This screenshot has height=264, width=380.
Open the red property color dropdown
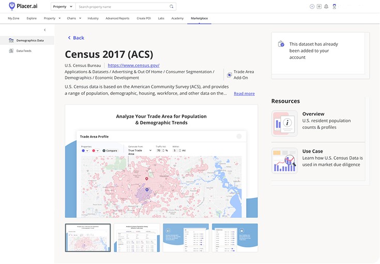pyautogui.click(x=96, y=151)
